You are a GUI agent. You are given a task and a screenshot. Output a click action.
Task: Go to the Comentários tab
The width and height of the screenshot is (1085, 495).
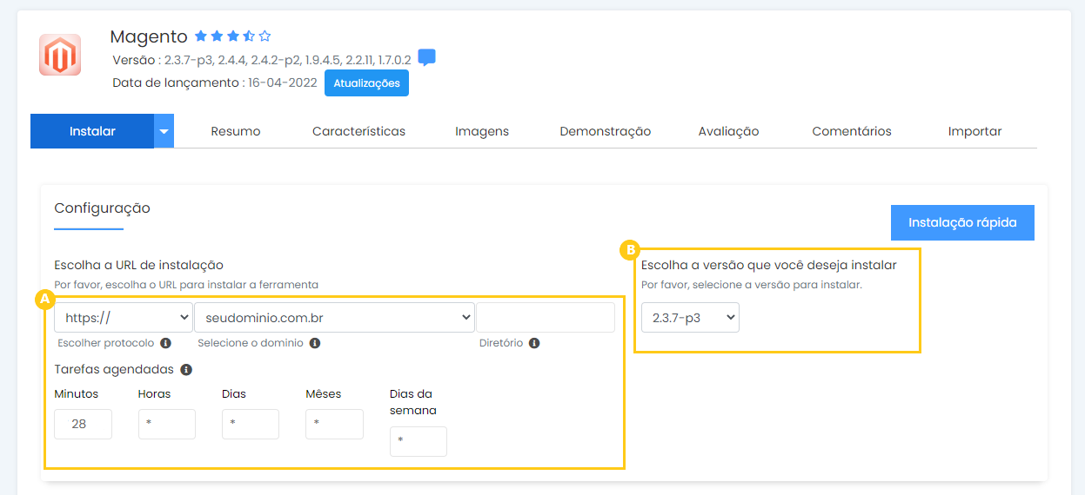click(x=852, y=131)
